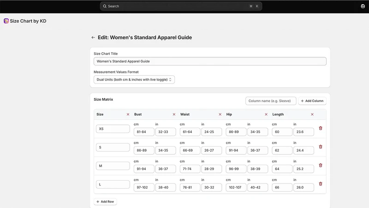Image resolution: width=369 pixels, height=208 pixels.
Task: Edit XS length inches value 23.6
Action: tap(304, 132)
